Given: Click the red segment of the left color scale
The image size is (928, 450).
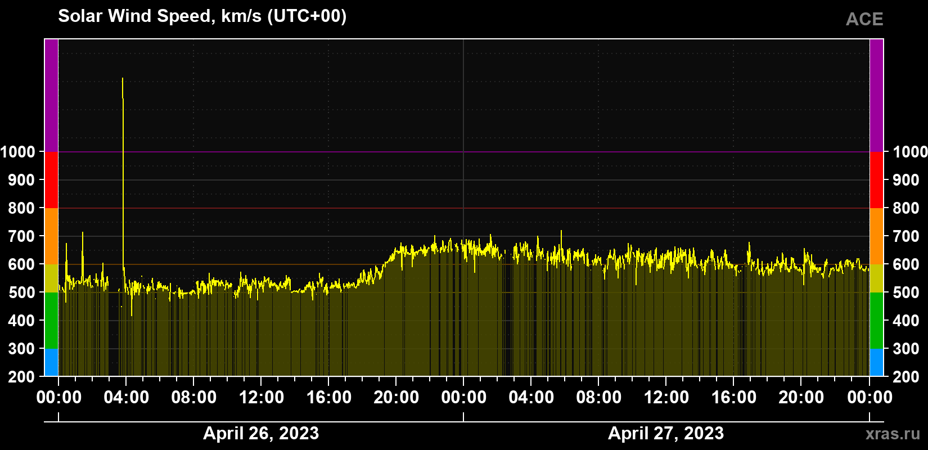Looking at the screenshot, I should click(x=51, y=180).
